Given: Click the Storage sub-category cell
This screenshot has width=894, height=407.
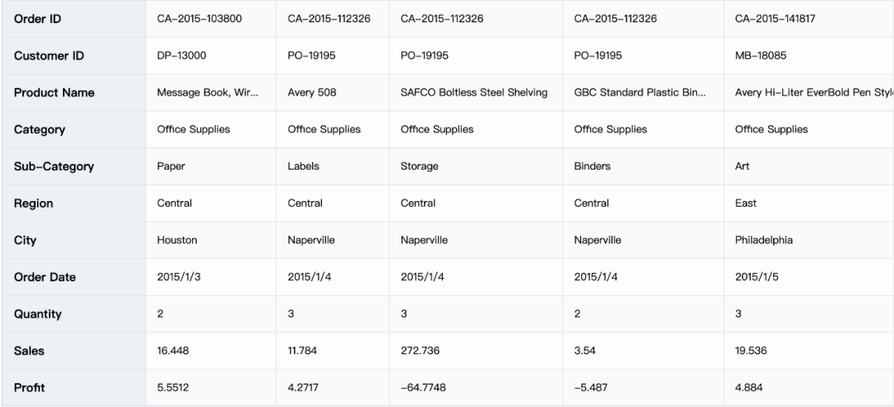Looking at the screenshot, I should tap(419, 166).
